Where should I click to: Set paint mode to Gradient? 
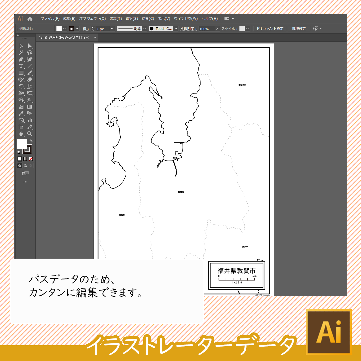tap(25, 159)
